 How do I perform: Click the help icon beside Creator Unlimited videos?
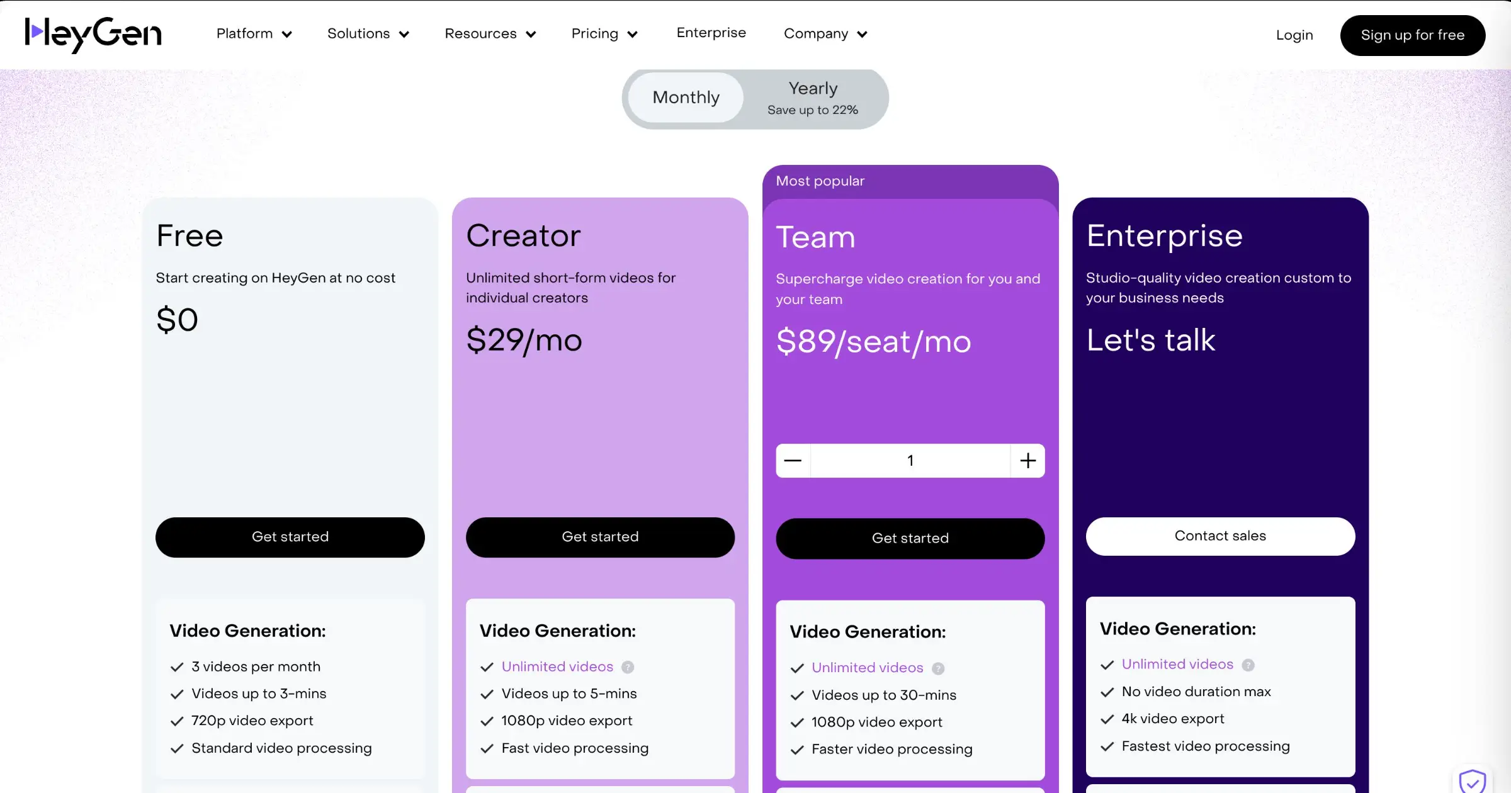coord(628,667)
